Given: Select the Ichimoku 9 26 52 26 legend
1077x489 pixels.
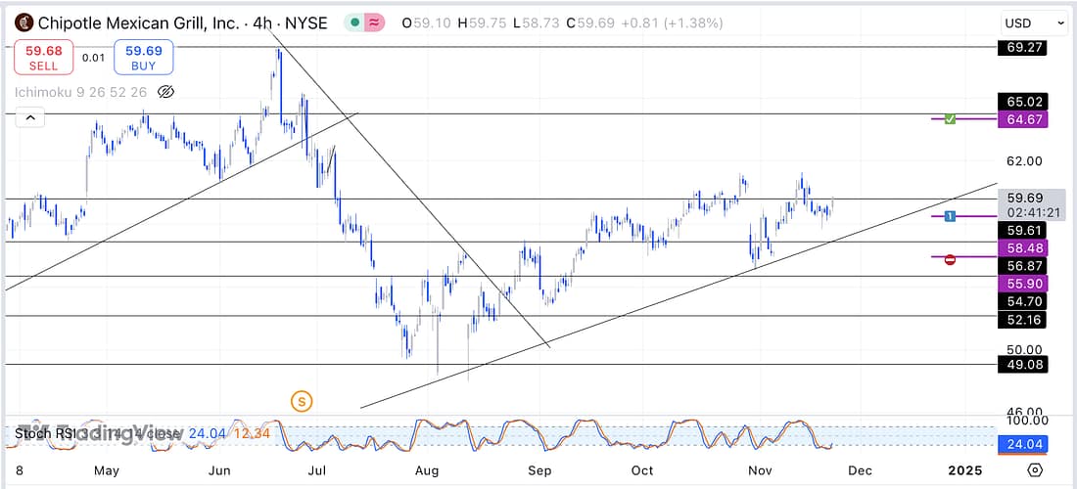Looking at the screenshot, I should click(80, 92).
